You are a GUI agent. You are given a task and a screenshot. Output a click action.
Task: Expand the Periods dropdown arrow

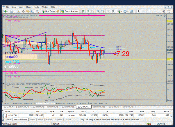click(128, 11)
